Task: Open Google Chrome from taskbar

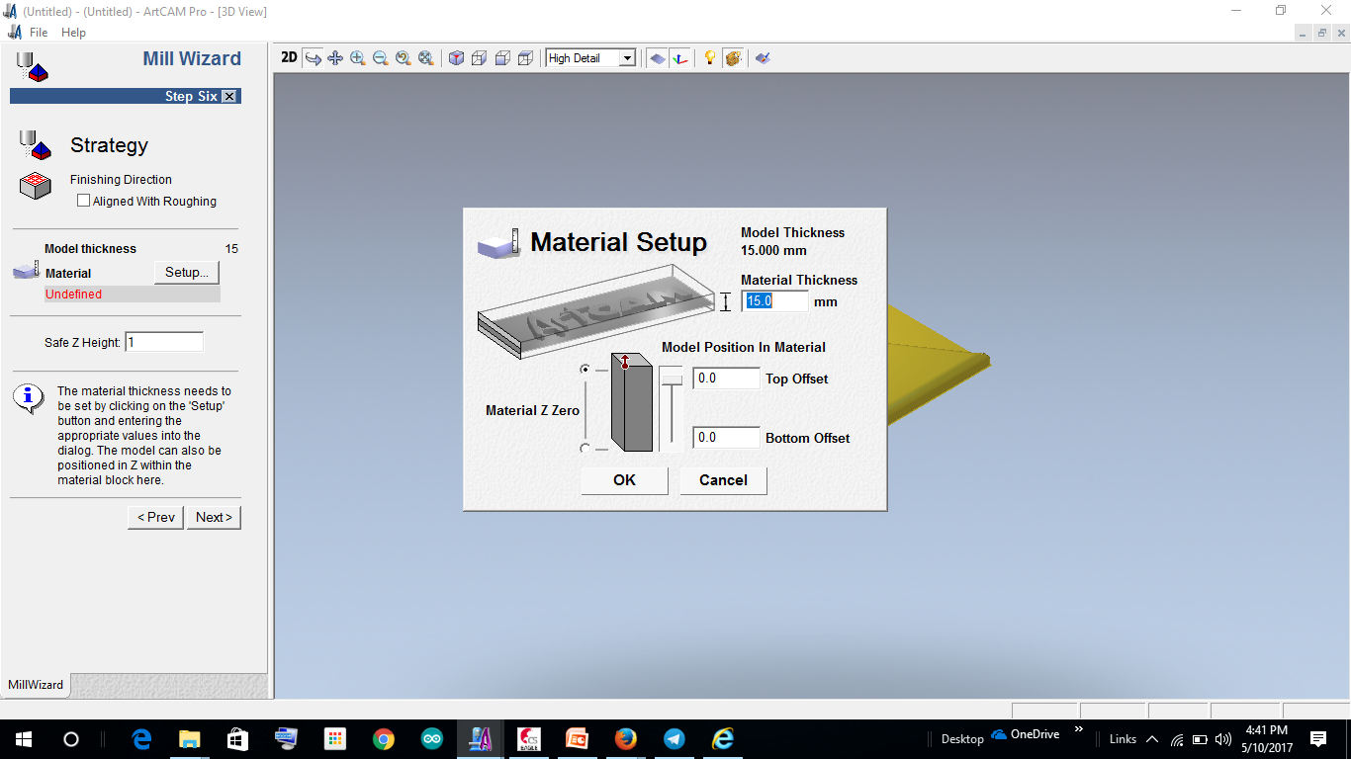Action: pos(384,739)
